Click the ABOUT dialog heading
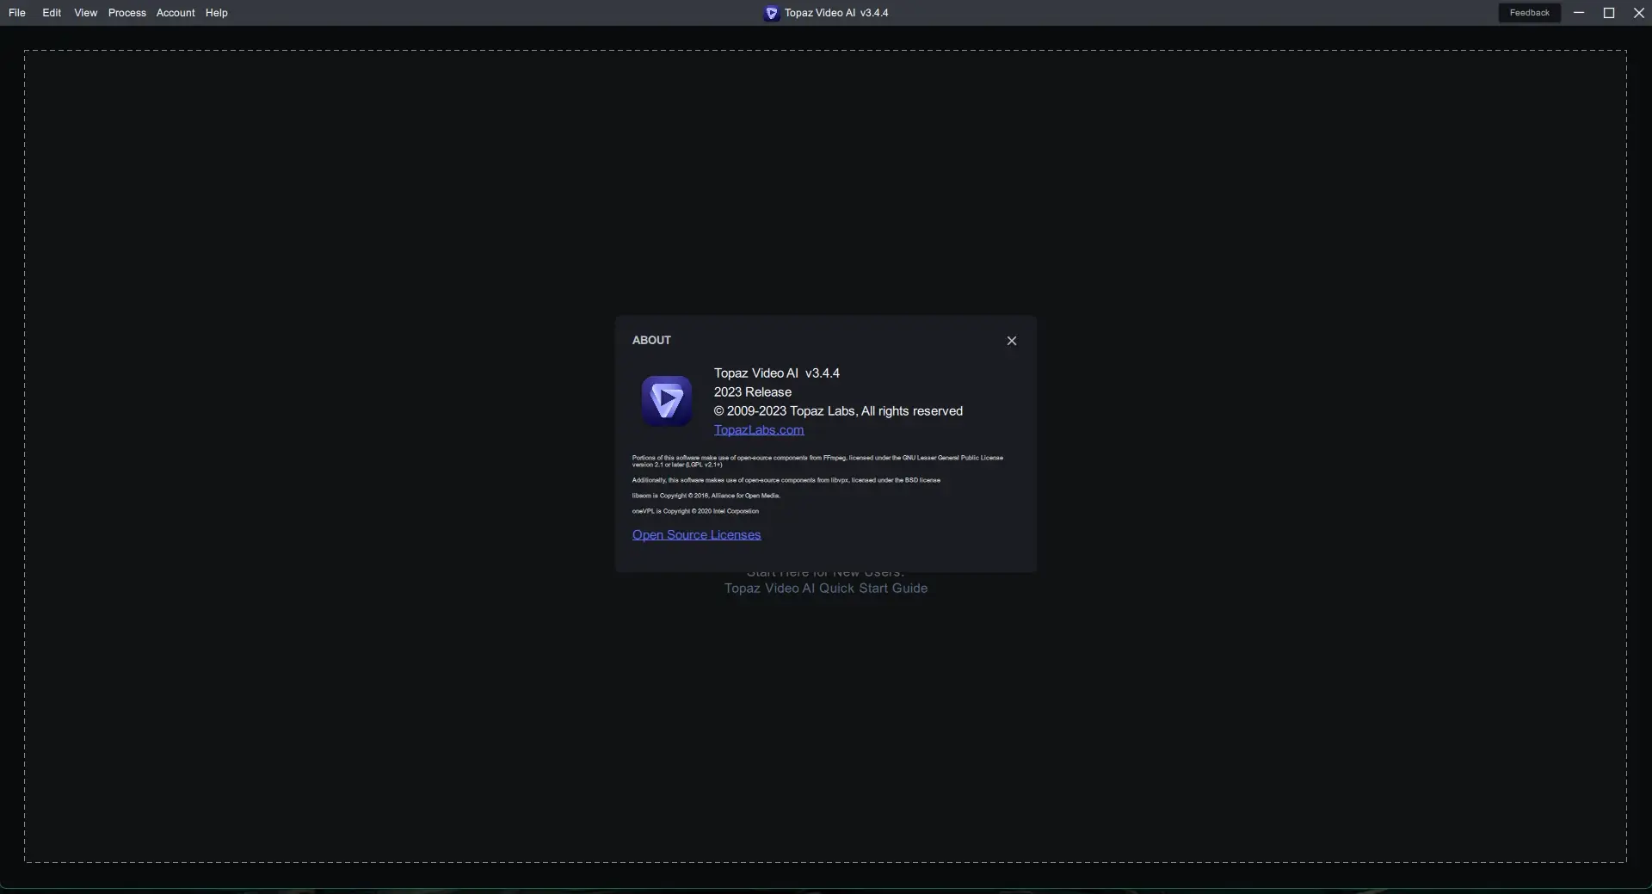This screenshot has height=894, width=1652. pos(651,341)
